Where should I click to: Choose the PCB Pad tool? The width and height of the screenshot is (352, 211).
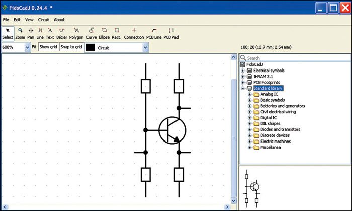(171, 33)
